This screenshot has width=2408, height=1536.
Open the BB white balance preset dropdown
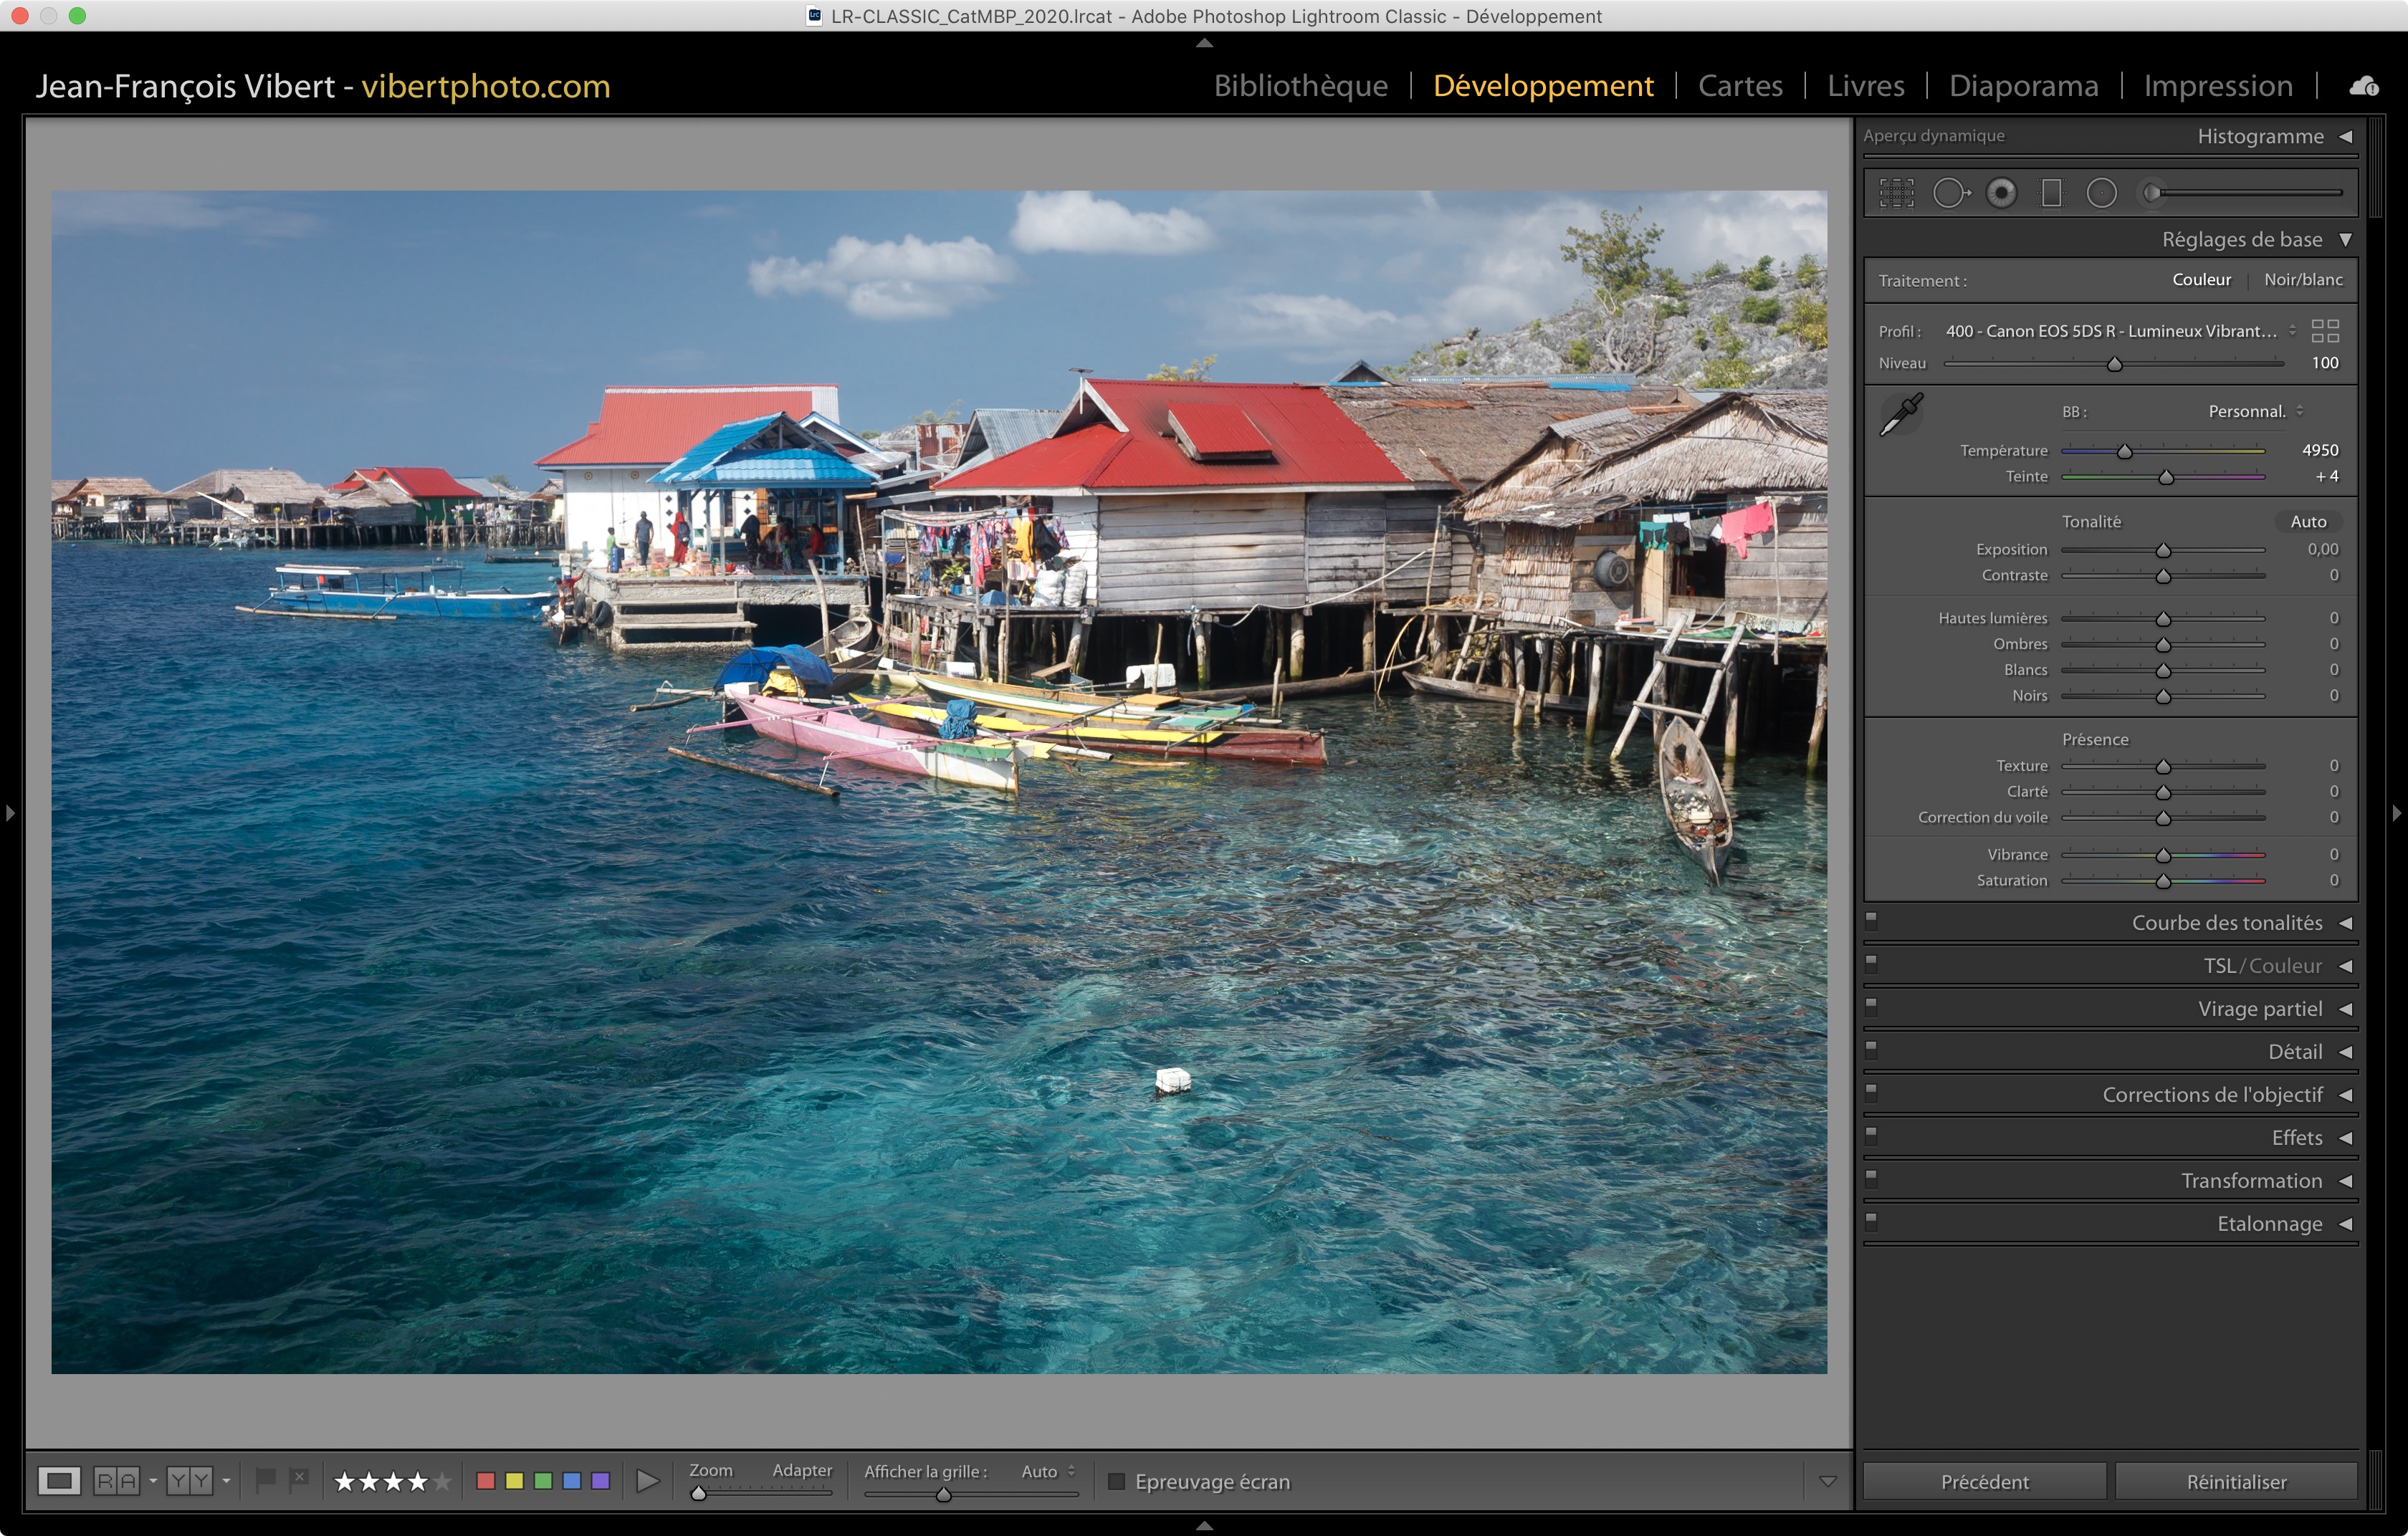(x=2255, y=412)
